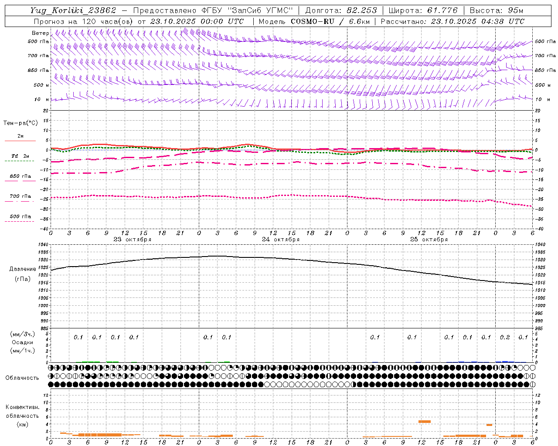Select the 'Долгота: 82.253' header value
Image resolution: width=558 pixels, height=446 pixels.
[x=341, y=10]
